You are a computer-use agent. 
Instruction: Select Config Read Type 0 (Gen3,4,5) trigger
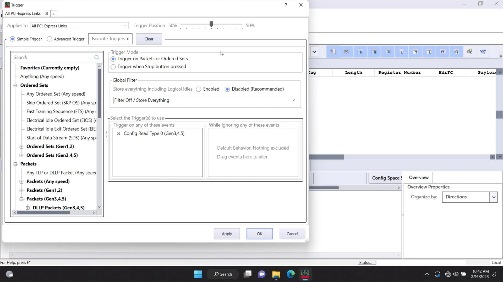154,134
